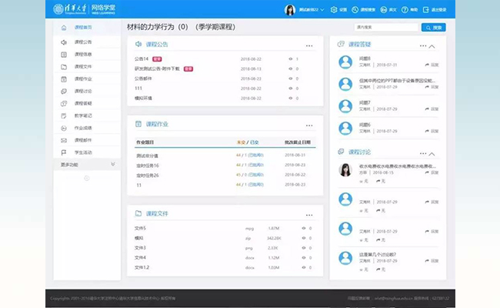Click the 作业成绩 icon in sidebar

click(x=64, y=128)
